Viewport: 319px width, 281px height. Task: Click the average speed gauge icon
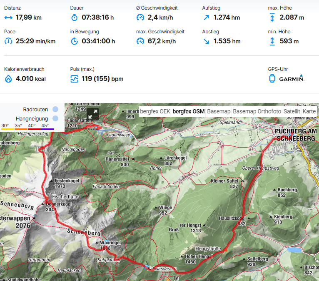pyautogui.click(x=140, y=18)
